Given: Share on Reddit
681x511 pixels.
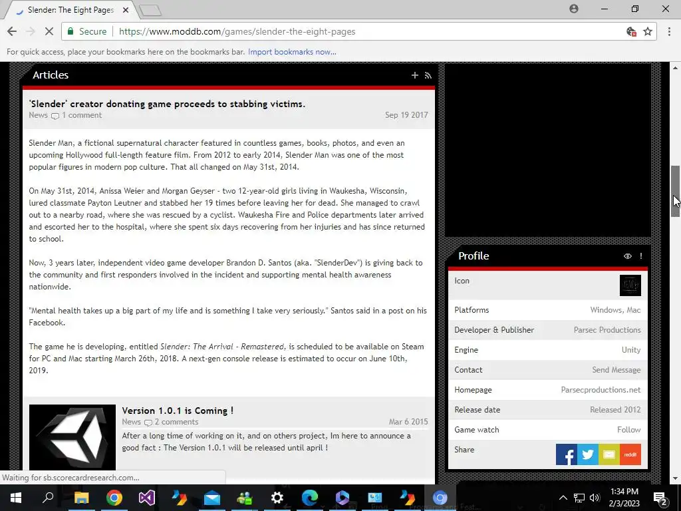Looking at the screenshot, I should coord(630,454).
